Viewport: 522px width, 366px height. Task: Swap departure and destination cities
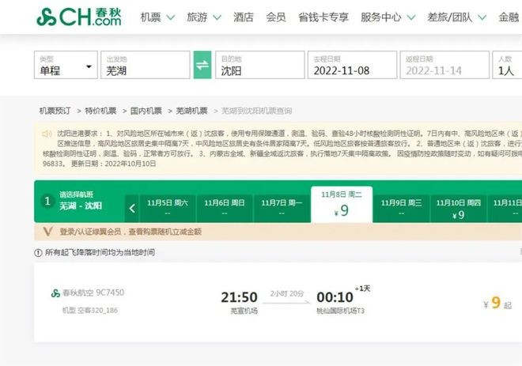(x=202, y=65)
